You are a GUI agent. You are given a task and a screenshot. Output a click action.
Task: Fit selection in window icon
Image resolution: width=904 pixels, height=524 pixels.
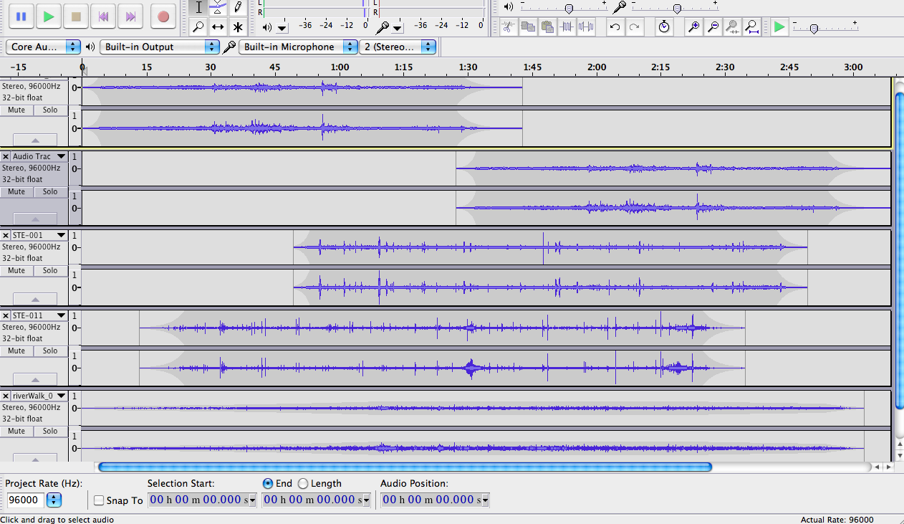(732, 27)
